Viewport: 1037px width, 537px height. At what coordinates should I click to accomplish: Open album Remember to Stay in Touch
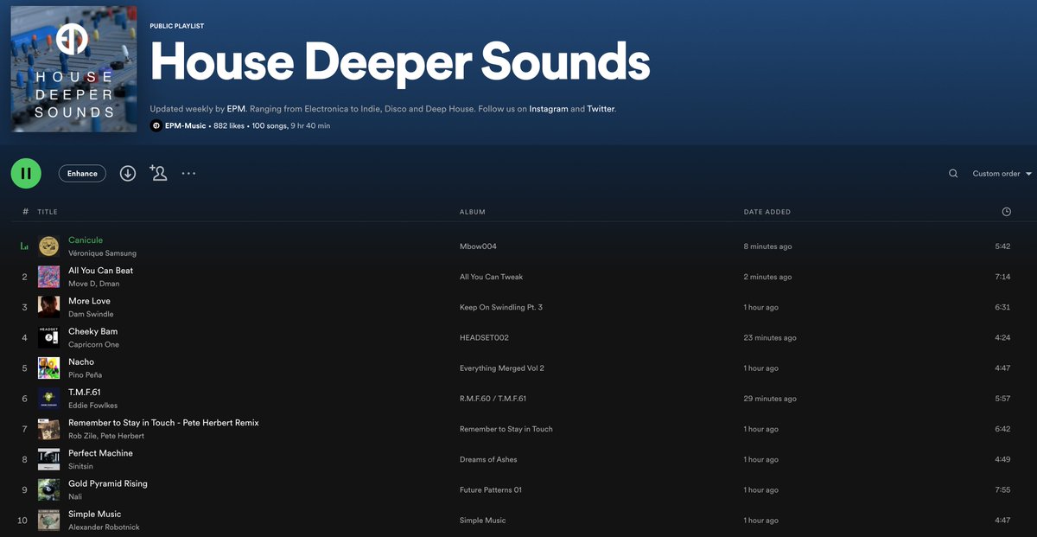point(506,429)
